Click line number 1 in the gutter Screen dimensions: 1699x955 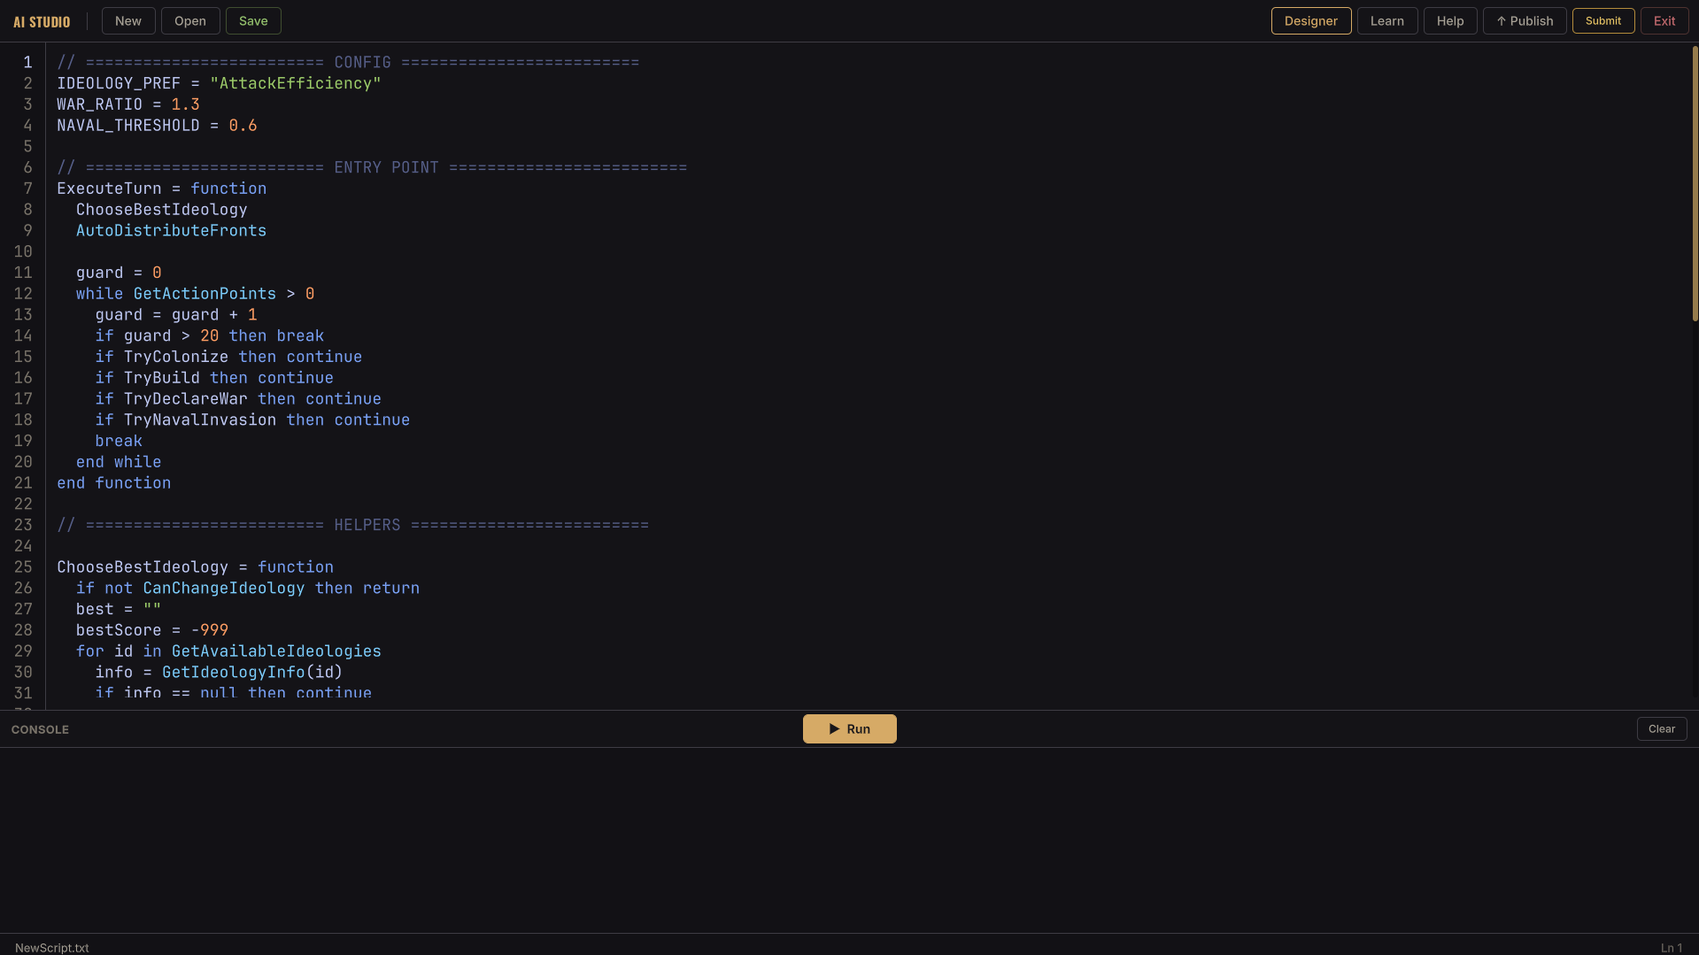28,62
